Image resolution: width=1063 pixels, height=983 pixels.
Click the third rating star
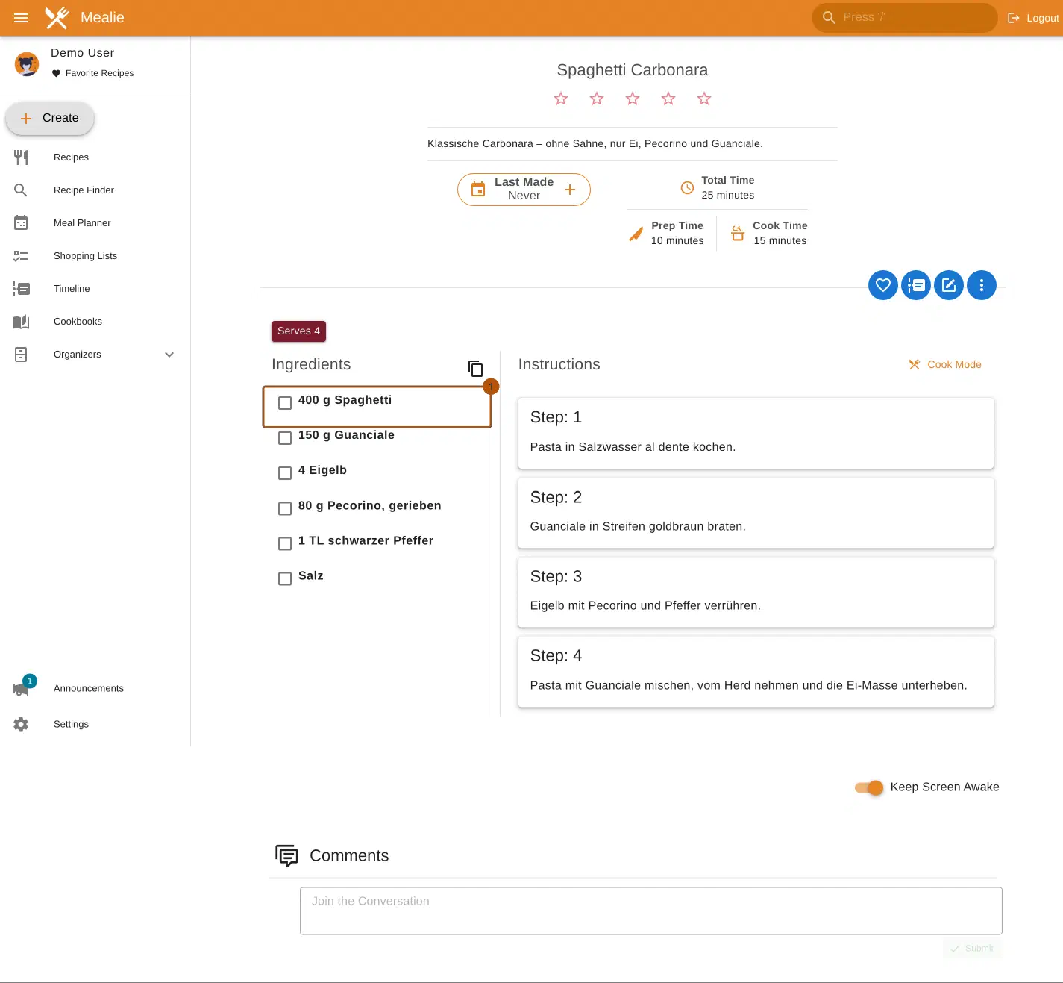click(633, 99)
